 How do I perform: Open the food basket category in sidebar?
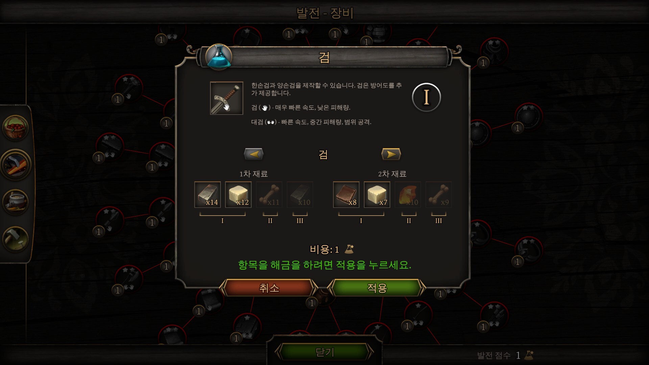click(x=16, y=128)
